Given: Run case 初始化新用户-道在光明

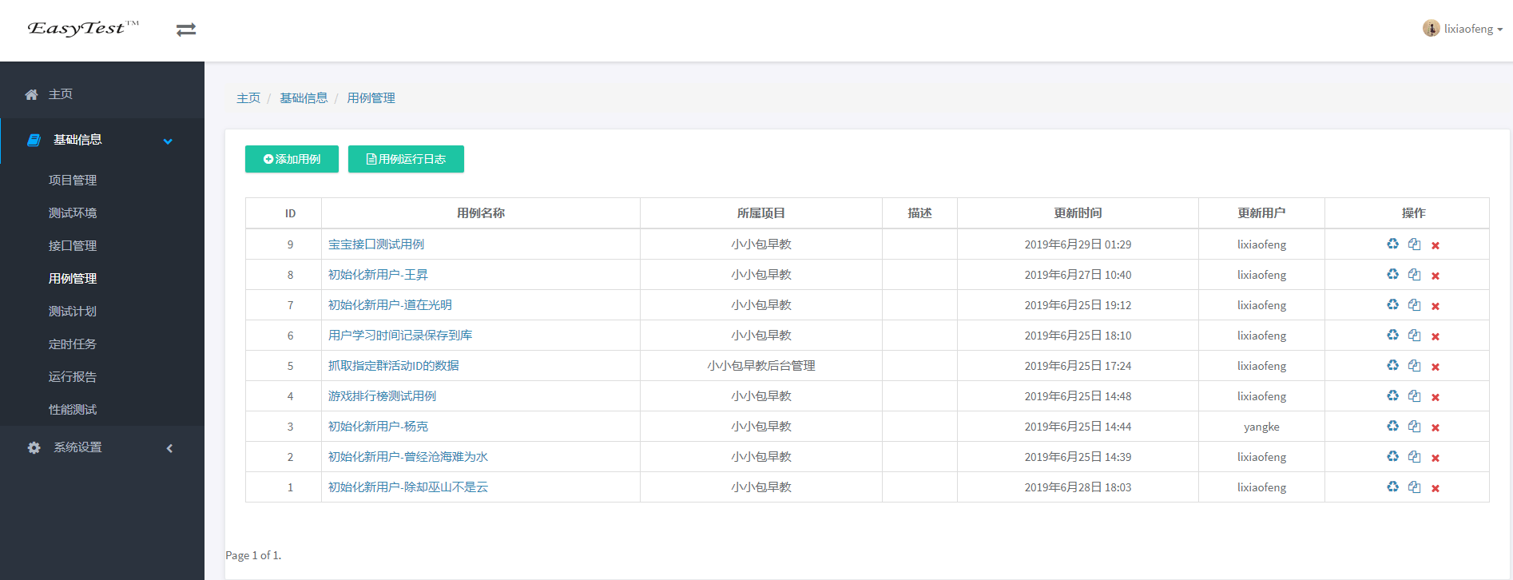Looking at the screenshot, I should coord(1392,304).
